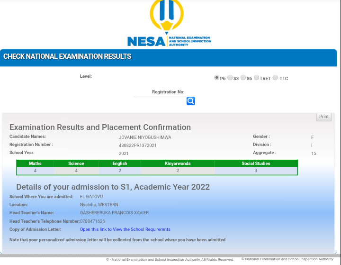
Task: Click the Science column header
Action: point(76,164)
